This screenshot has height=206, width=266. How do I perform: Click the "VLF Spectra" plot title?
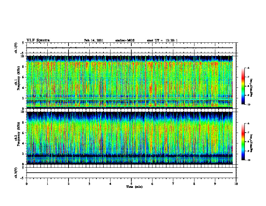point(38,40)
